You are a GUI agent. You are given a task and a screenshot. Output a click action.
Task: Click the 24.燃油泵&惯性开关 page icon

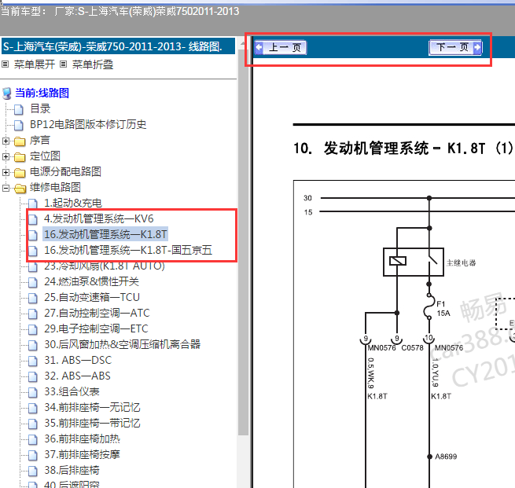tap(32, 282)
